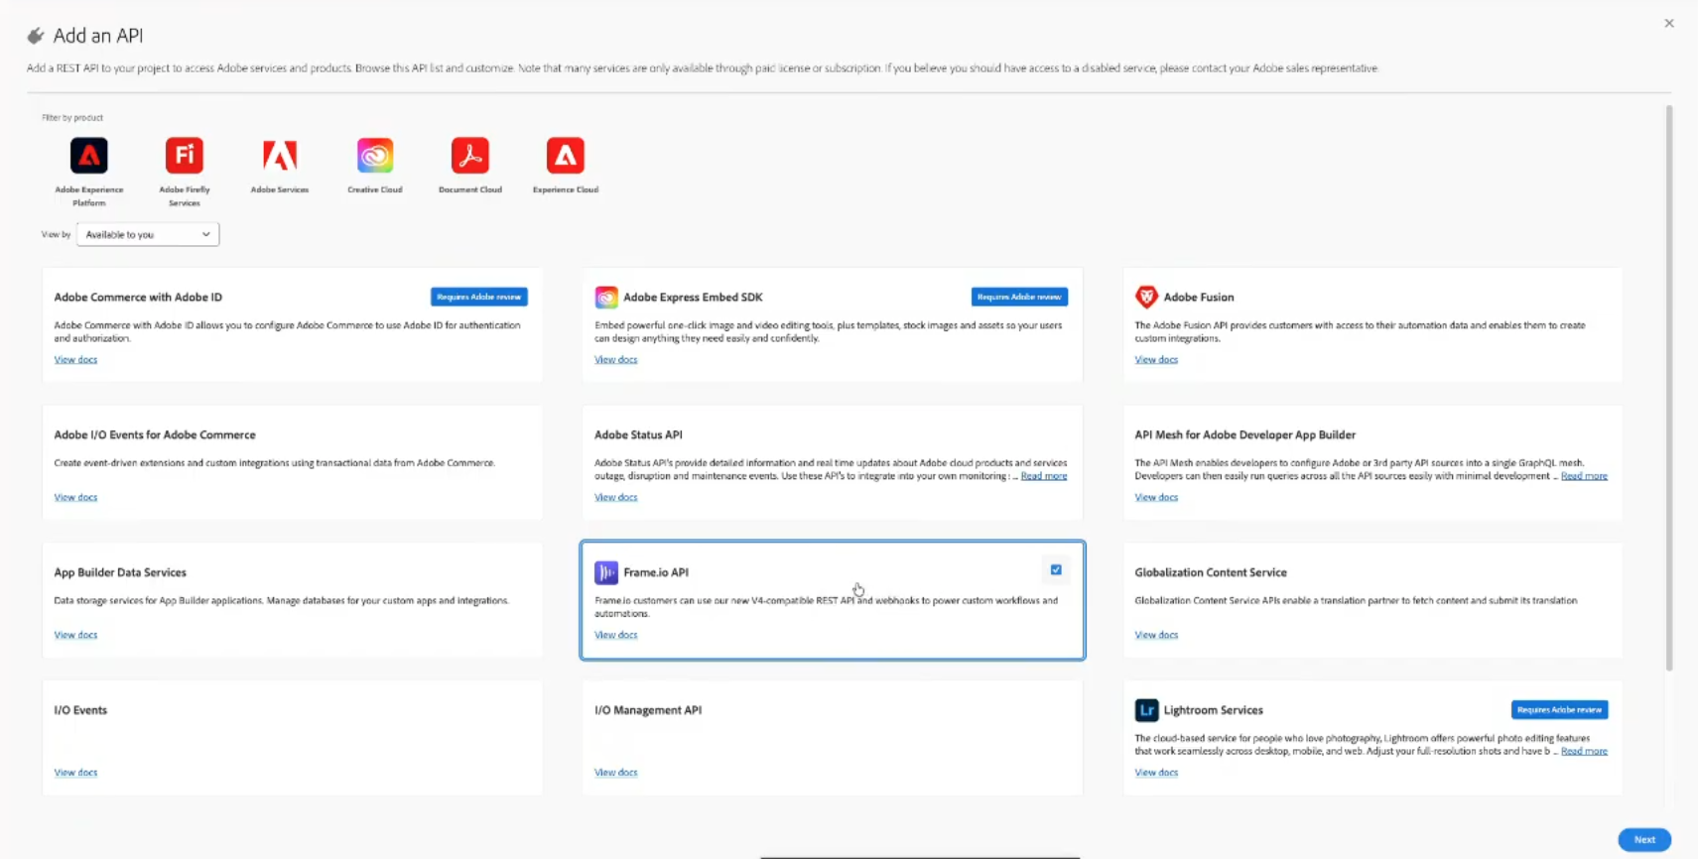This screenshot has width=1698, height=859.
Task: Open View docs for Adobe Fusion
Action: 1156,360
